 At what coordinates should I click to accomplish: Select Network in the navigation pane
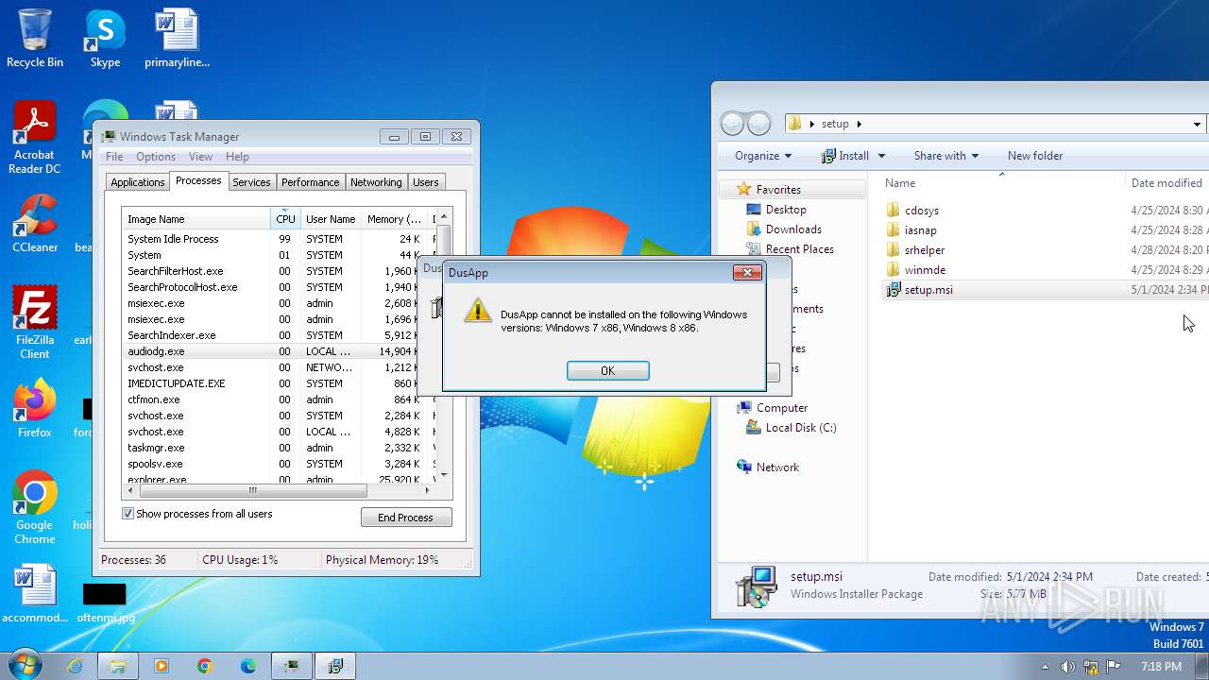(x=777, y=467)
